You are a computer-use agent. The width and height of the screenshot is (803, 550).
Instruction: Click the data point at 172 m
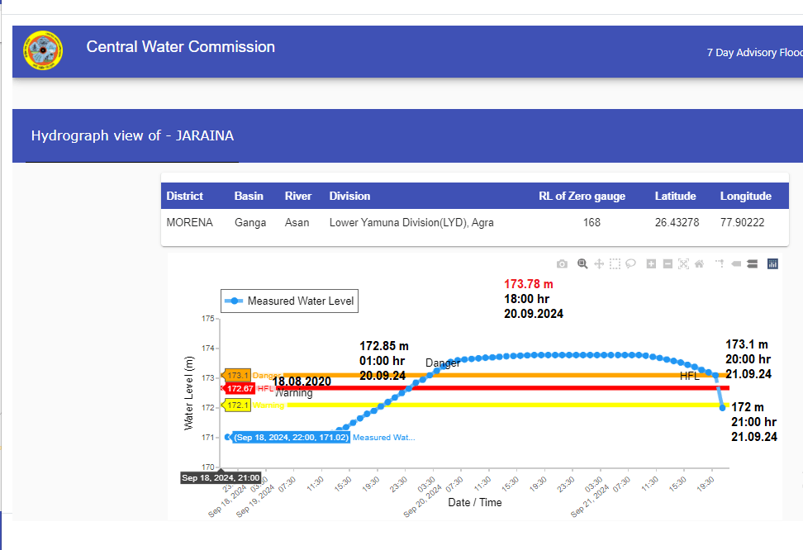tap(723, 407)
